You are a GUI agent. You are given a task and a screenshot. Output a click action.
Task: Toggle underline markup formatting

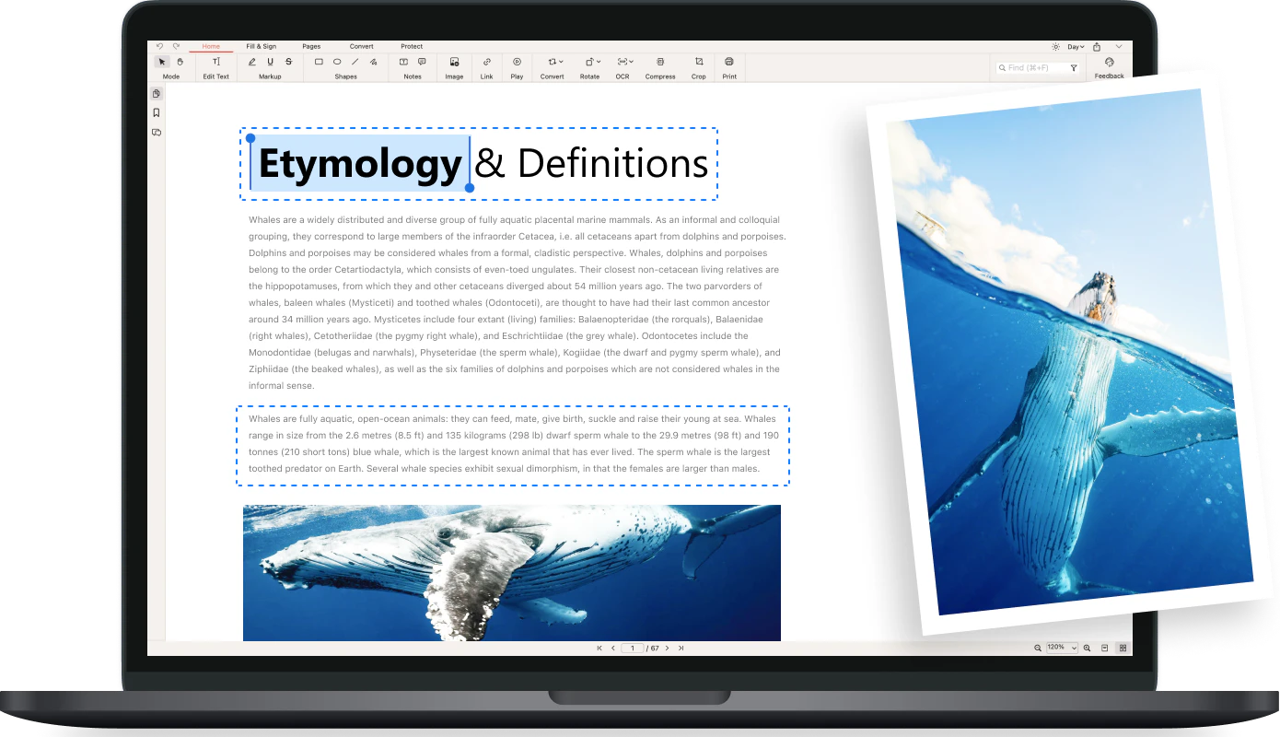tap(269, 61)
